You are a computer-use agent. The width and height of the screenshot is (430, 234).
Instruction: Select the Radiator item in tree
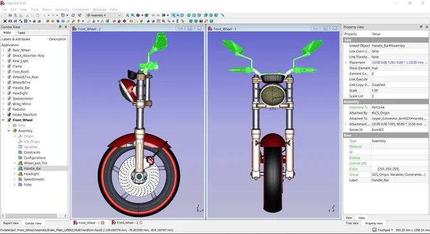point(19,109)
